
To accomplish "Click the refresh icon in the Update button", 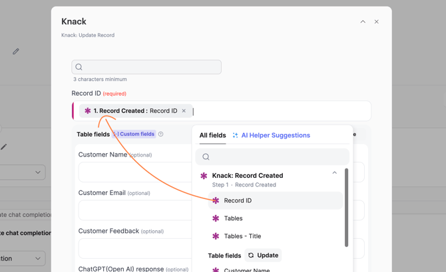I will tap(251, 255).
